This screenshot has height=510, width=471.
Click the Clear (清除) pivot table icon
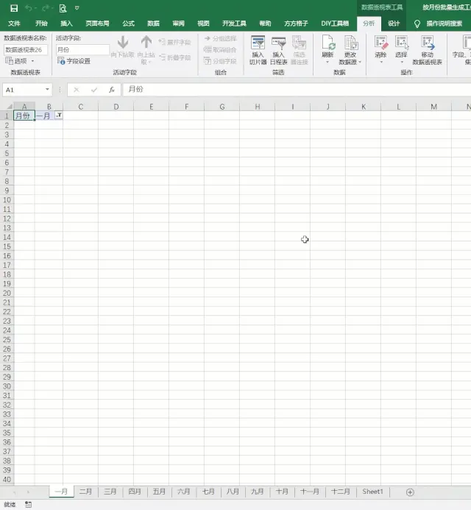(381, 43)
